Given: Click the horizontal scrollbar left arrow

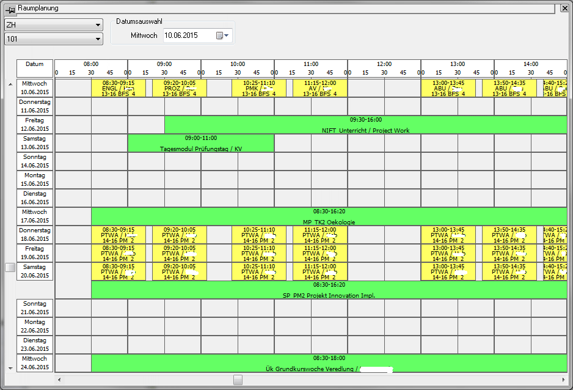Looking at the screenshot, I should coord(59,380).
